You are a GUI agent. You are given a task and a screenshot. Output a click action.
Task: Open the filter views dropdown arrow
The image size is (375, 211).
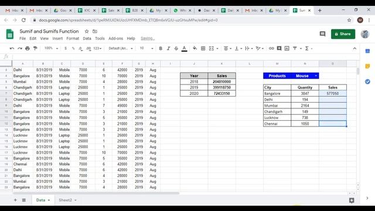(x=301, y=49)
